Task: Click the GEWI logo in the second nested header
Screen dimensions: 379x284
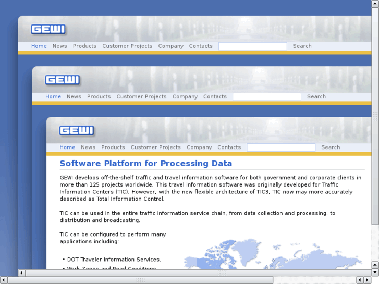Action: 63,80
